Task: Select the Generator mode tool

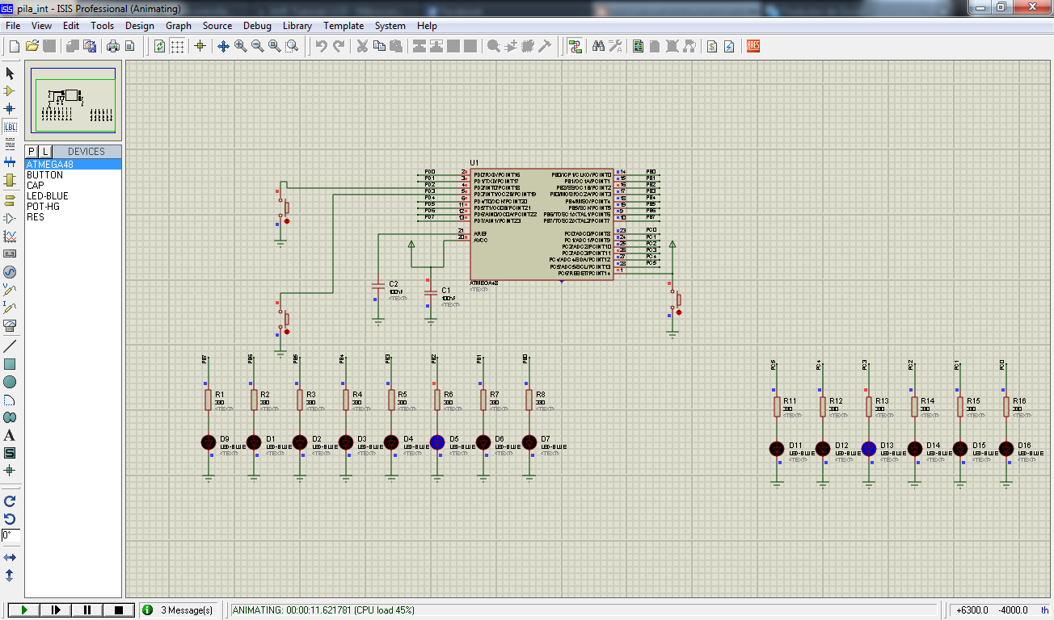Action: coord(11,272)
